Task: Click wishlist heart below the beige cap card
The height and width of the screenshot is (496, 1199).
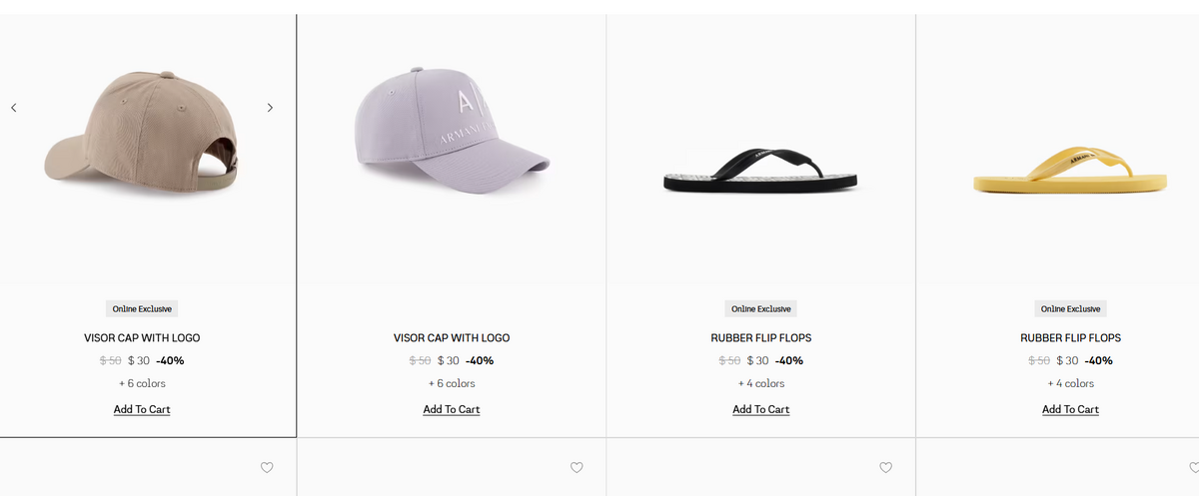Action: pos(267,467)
